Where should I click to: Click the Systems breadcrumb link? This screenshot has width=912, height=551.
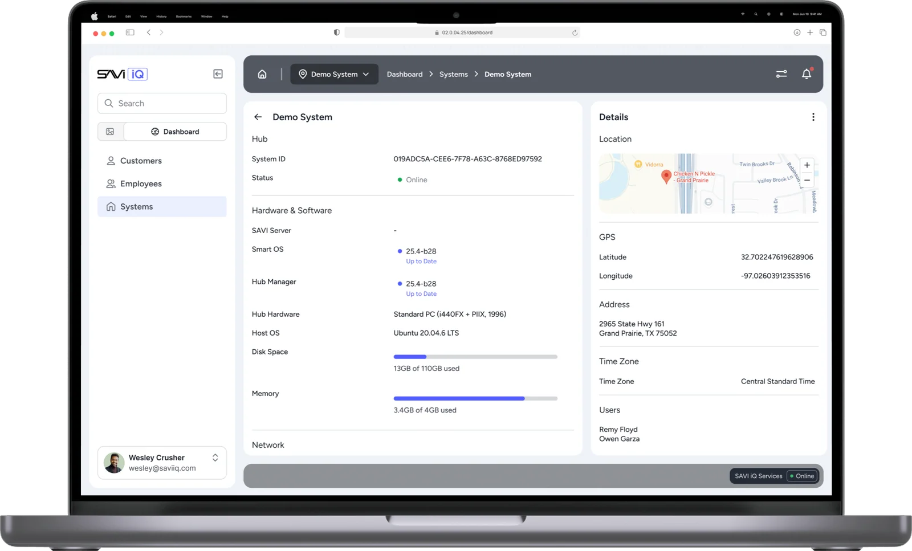coord(453,74)
